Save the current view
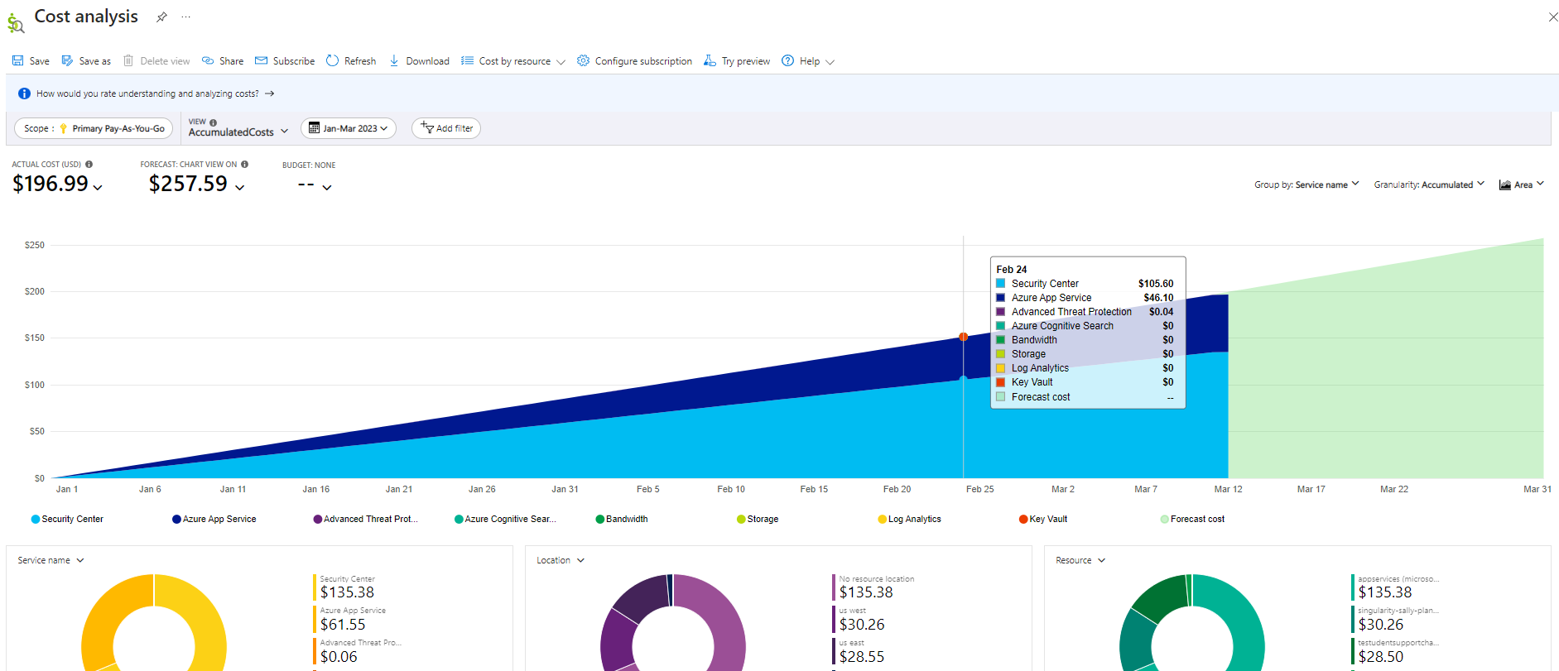This screenshot has width=1559, height=671. (31, 61)
